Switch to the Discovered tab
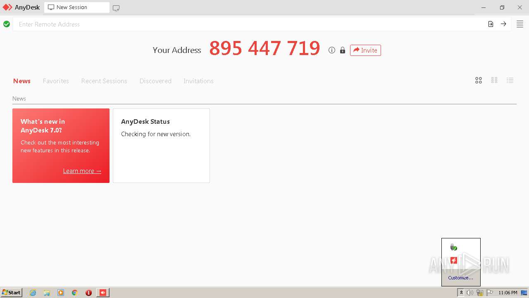The width and height of the screenshot is (529, 298). 155,81
